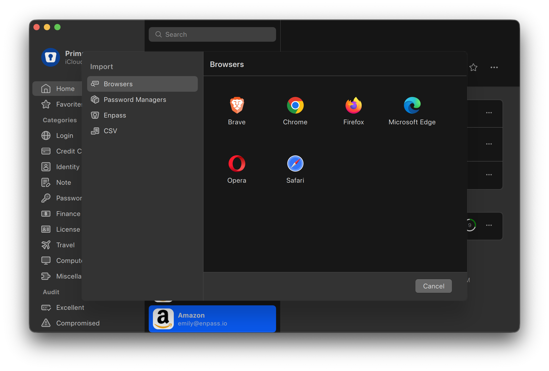Show Note category items
549x371 pixels.
[x=57, y=182]
